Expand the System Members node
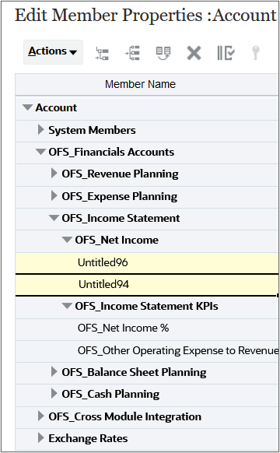 [41, 130]
